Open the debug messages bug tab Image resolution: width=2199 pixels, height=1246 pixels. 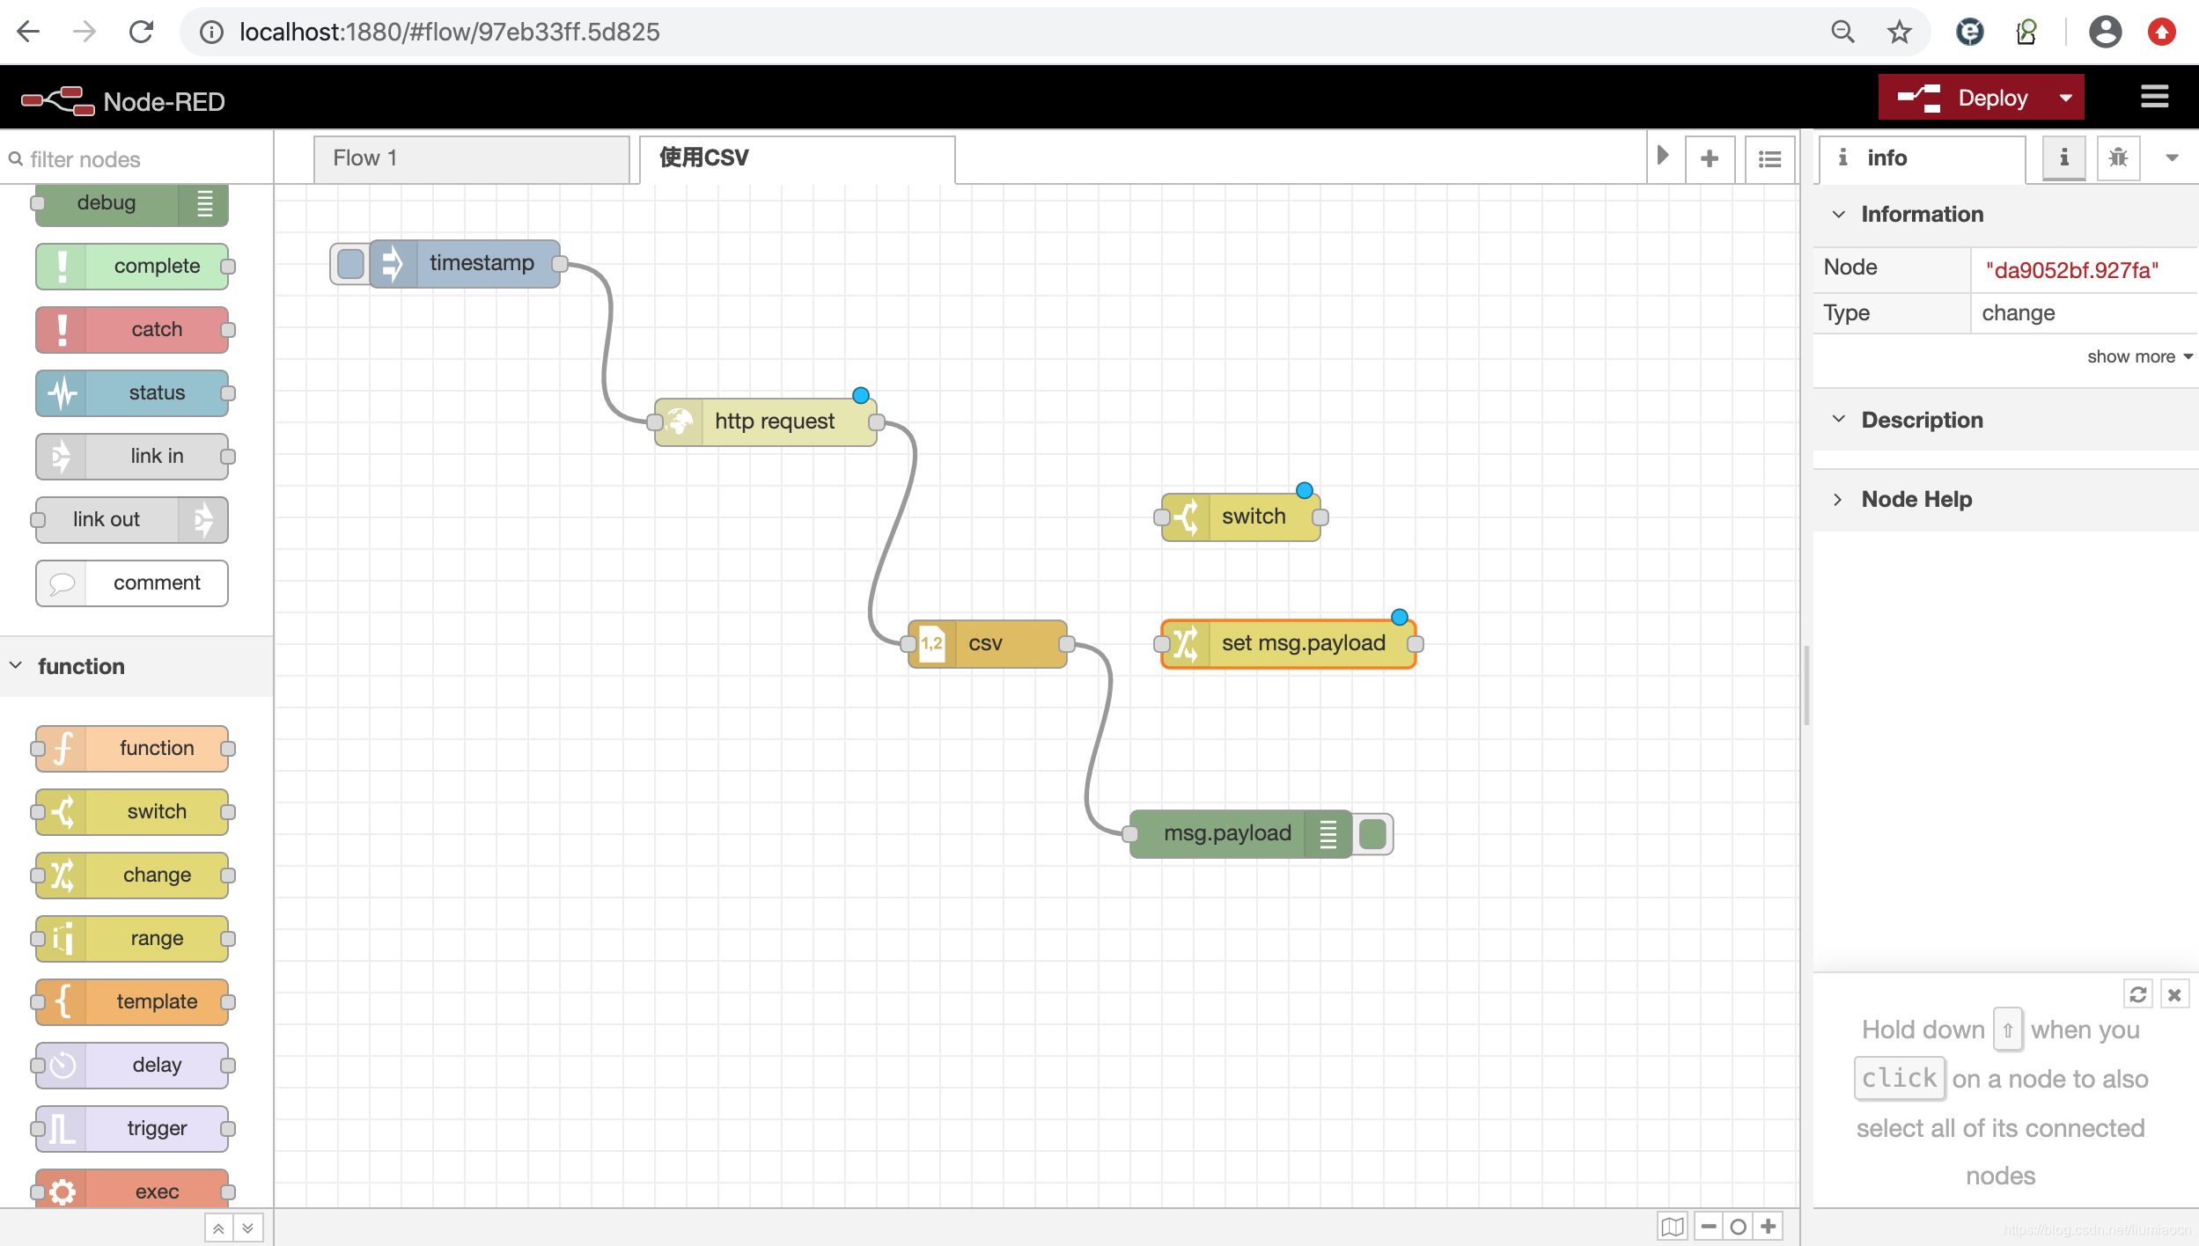pyautogui.click(x=2118, y=158)
